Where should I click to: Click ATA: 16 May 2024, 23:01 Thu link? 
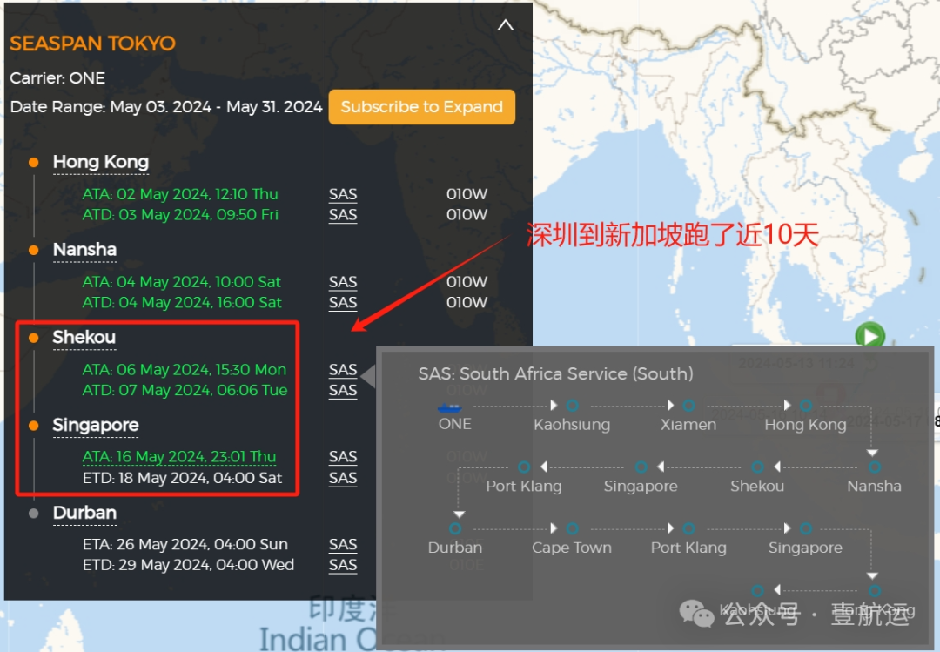tap(179, 457)
